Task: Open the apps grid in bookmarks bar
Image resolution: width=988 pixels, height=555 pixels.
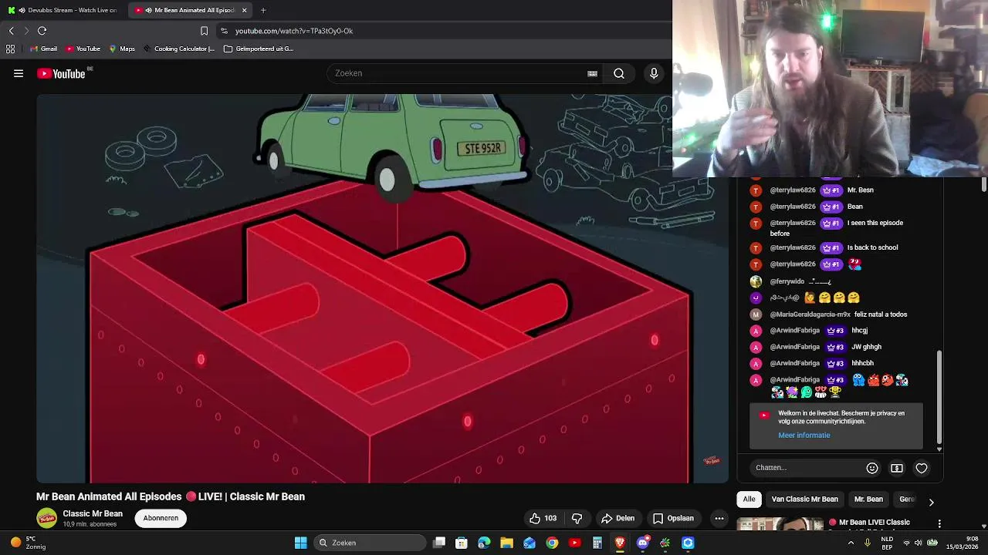Action: pyautogui.click(x=10, y=49)
